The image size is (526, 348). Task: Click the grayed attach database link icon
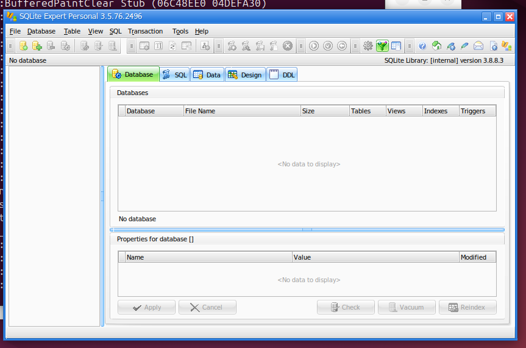[x=85, y=46]
